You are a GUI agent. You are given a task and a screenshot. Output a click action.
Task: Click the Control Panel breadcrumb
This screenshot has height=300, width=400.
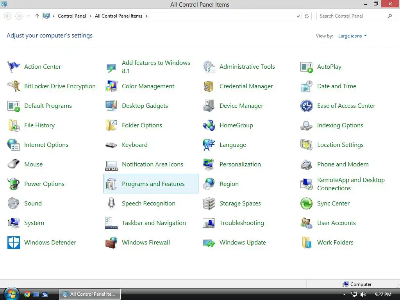[72, 16]
